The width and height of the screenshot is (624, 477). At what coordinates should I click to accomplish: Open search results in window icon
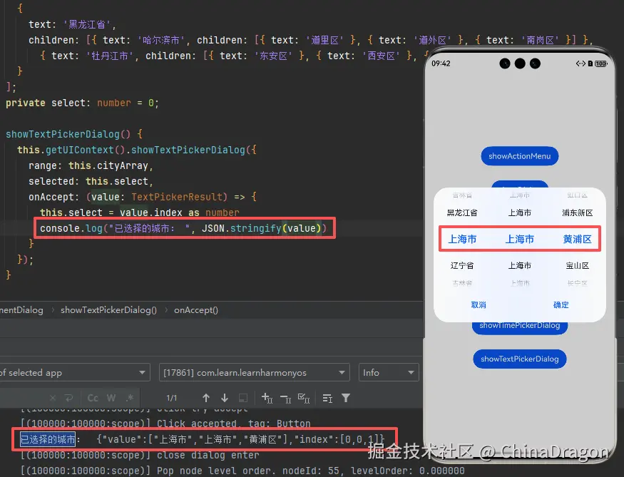[243, 398]
